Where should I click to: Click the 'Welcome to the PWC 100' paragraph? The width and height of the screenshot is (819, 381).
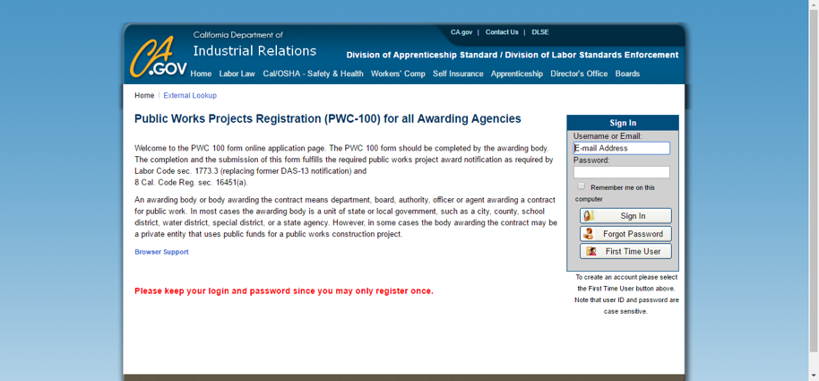pyautogui.click(x=344, y=165)
